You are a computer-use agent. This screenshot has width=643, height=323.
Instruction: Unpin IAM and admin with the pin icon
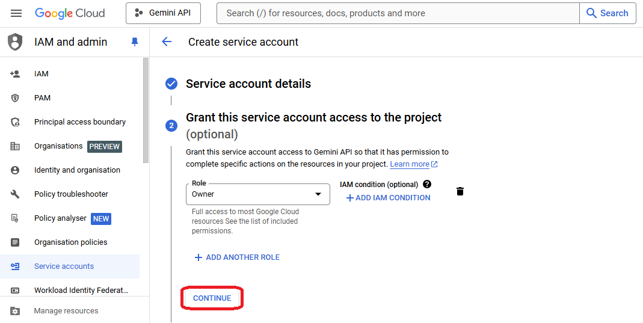click(135, 42)
